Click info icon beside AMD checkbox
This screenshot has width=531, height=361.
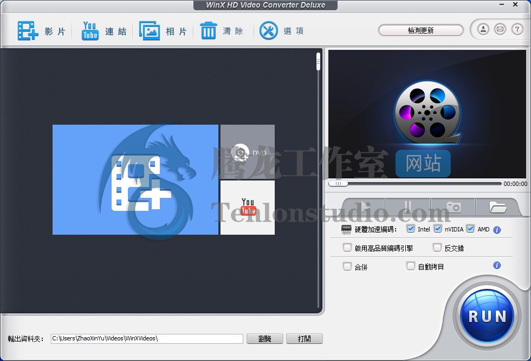pos(497,230)
